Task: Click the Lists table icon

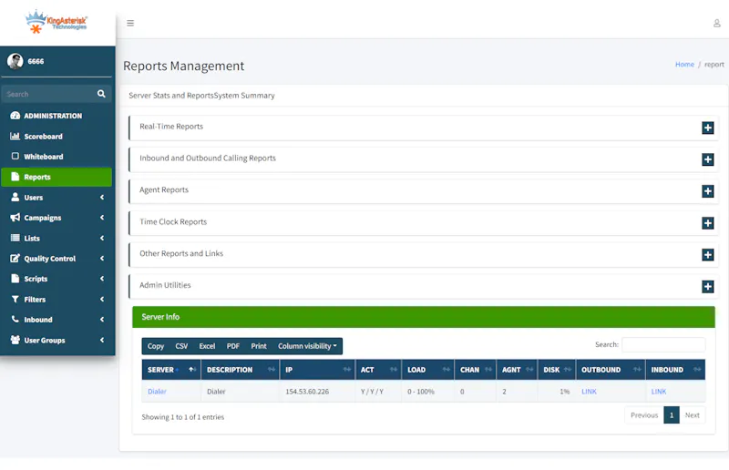Action: [15, 238]
